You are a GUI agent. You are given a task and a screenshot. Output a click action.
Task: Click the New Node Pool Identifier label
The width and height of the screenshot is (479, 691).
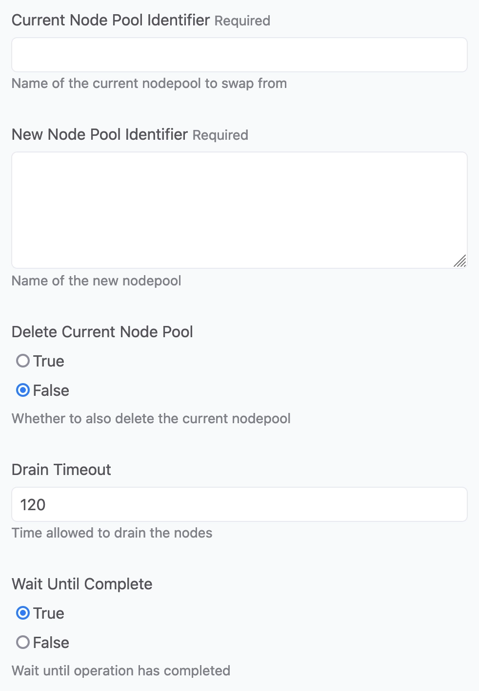[100, 134]
